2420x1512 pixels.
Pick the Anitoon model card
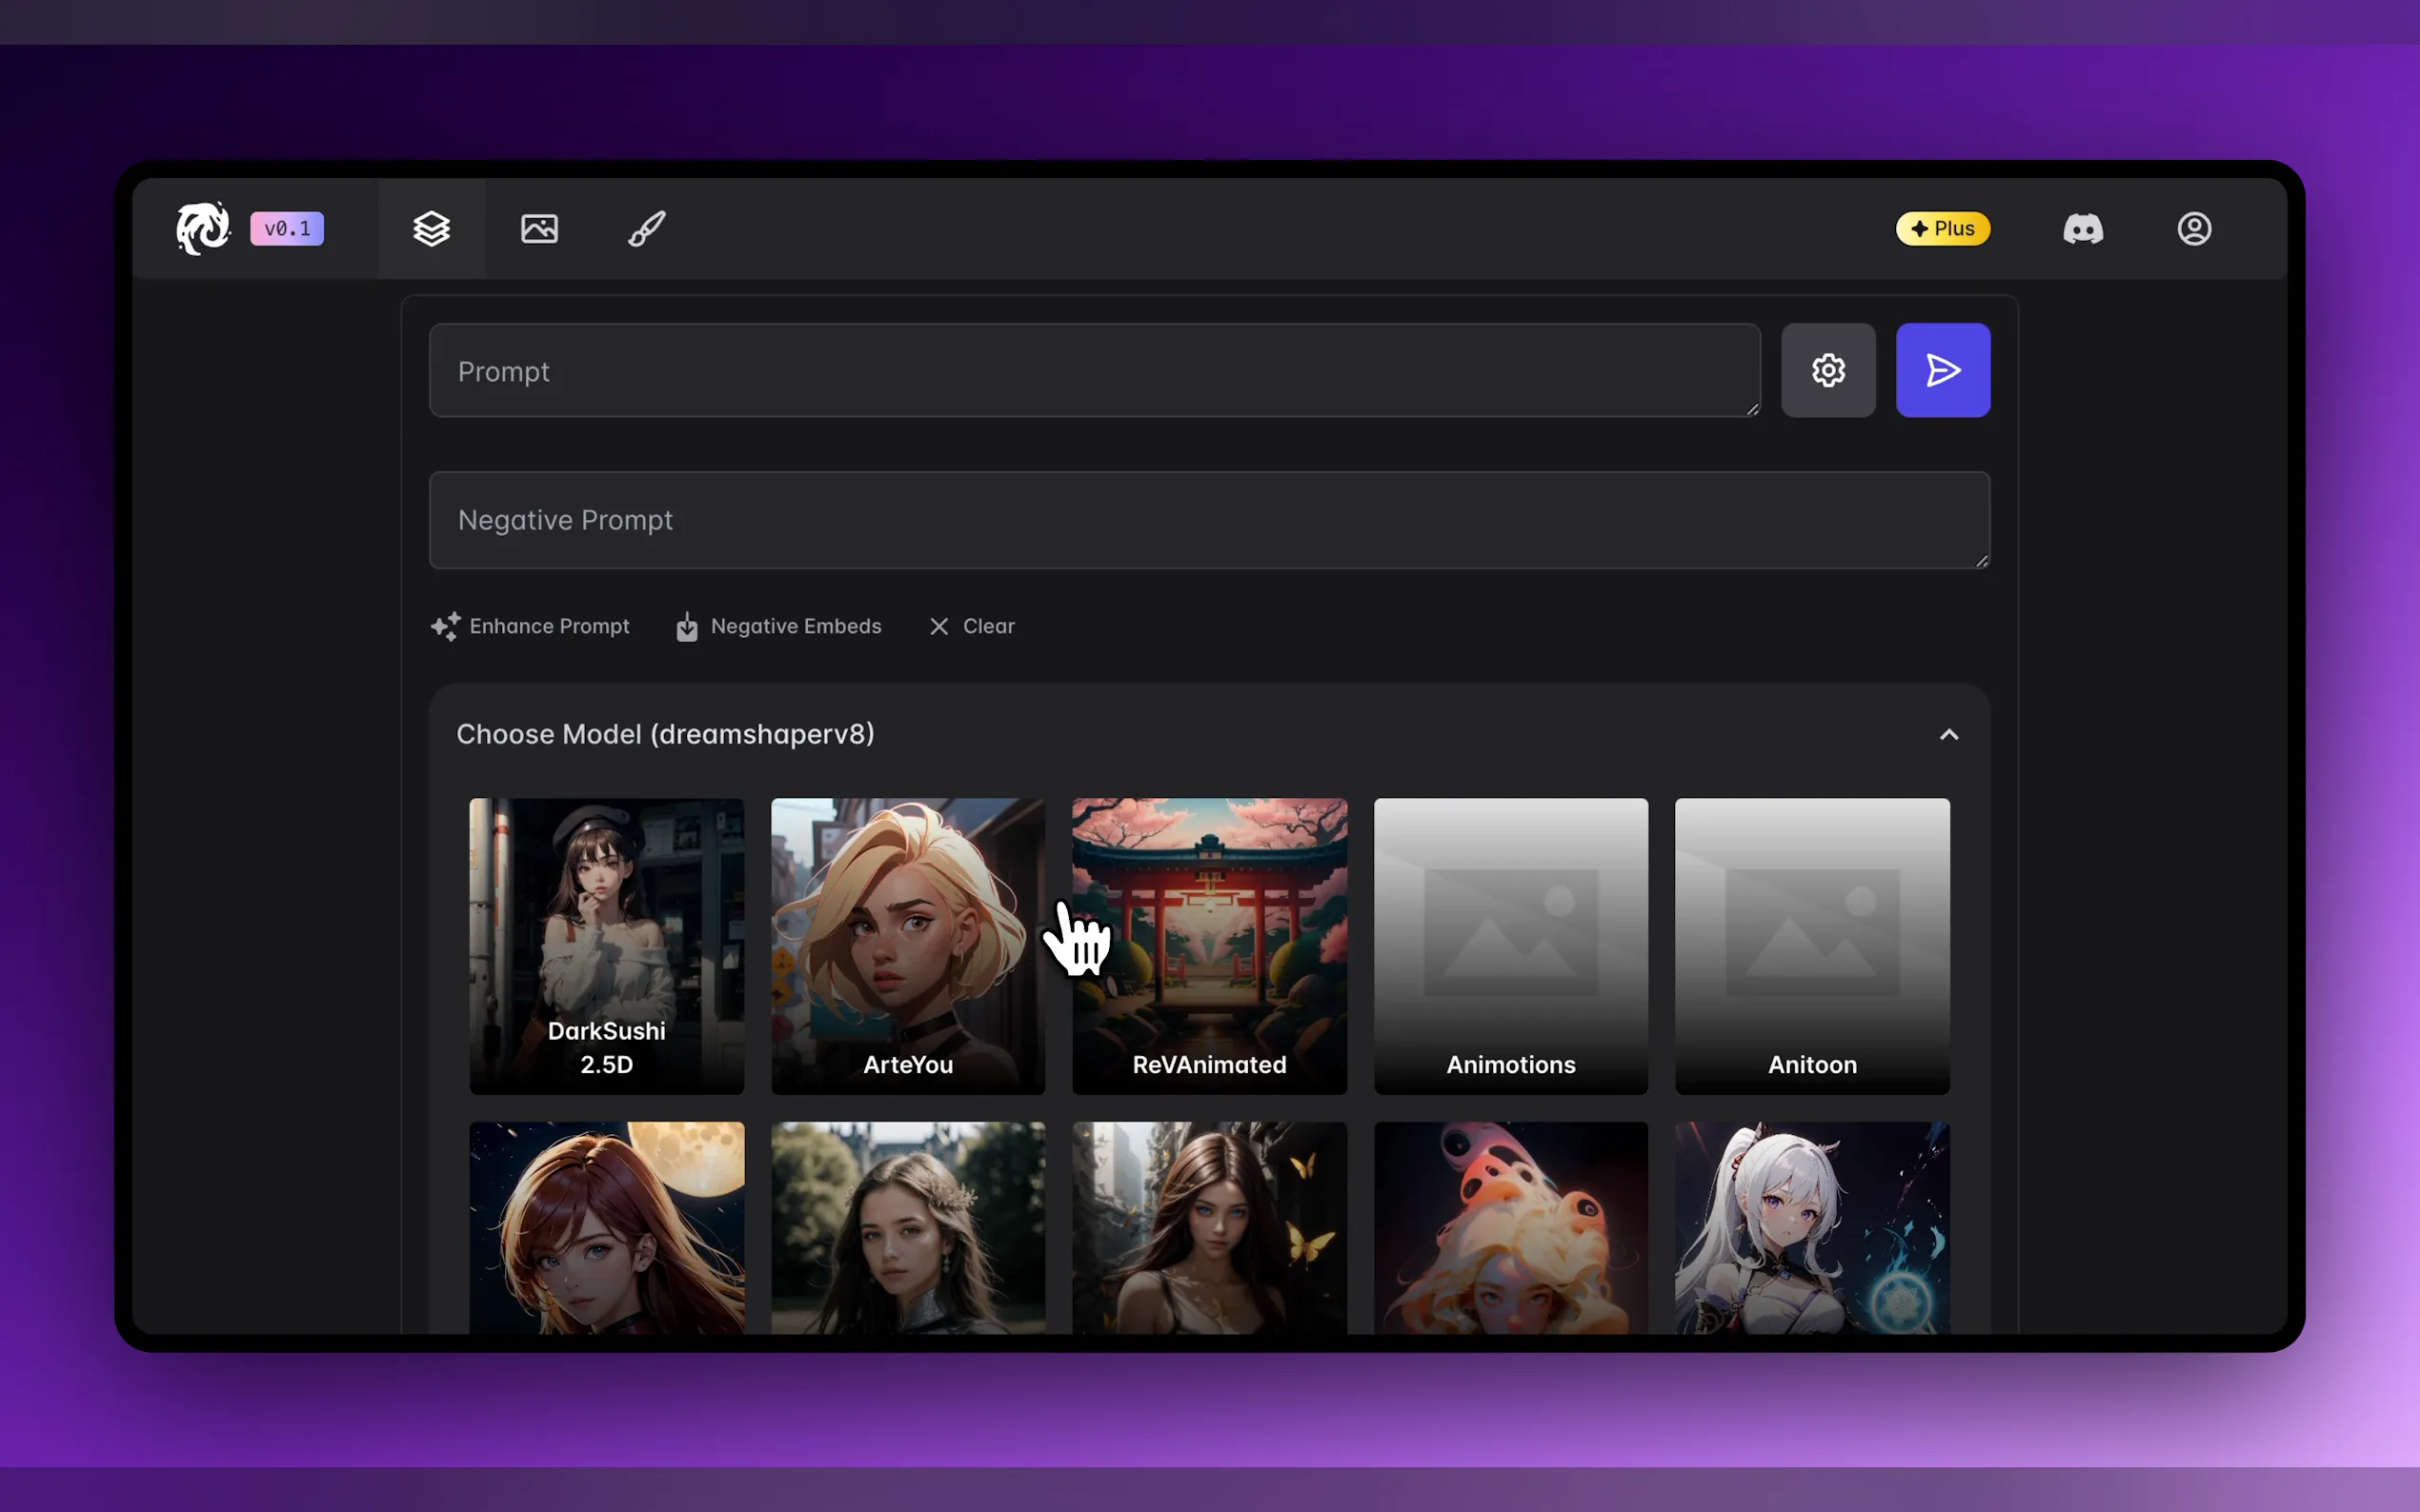[x=1812, y=945]
